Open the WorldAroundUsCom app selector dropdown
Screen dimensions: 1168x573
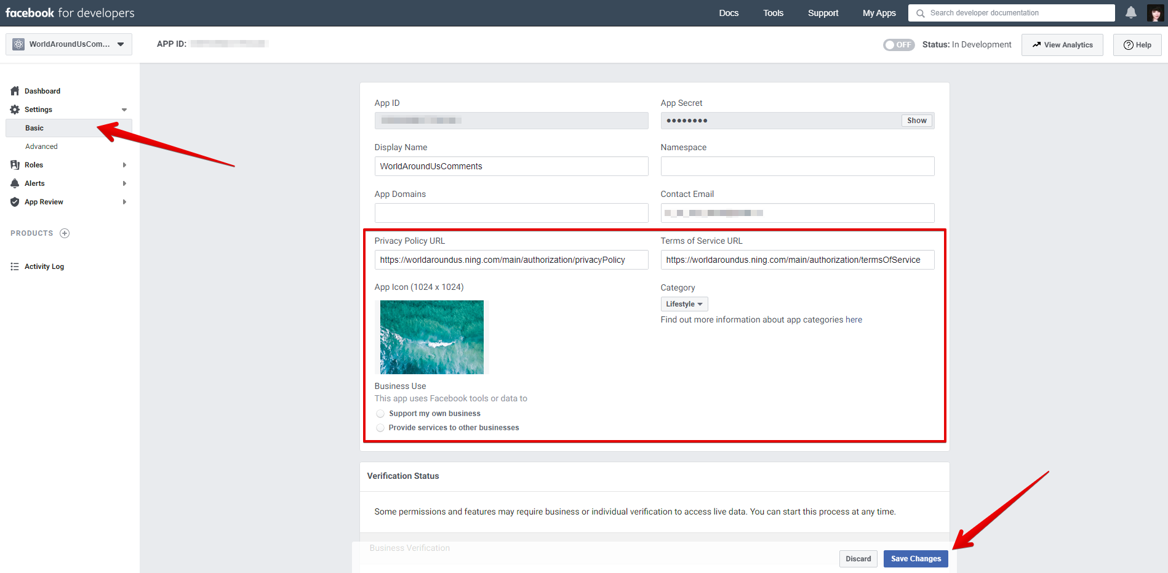click(69, 44)
